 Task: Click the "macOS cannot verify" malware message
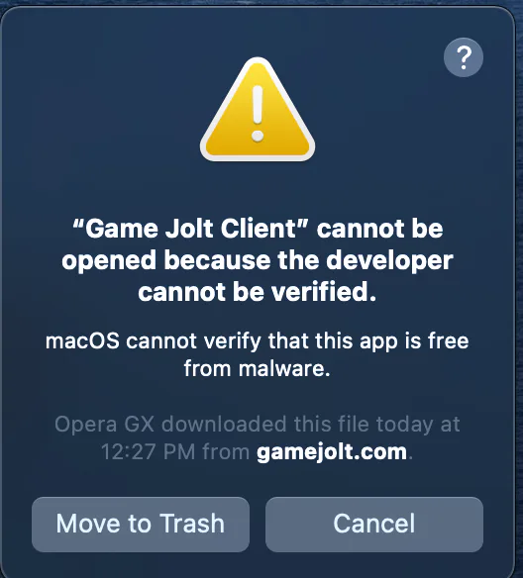[258, 341]
